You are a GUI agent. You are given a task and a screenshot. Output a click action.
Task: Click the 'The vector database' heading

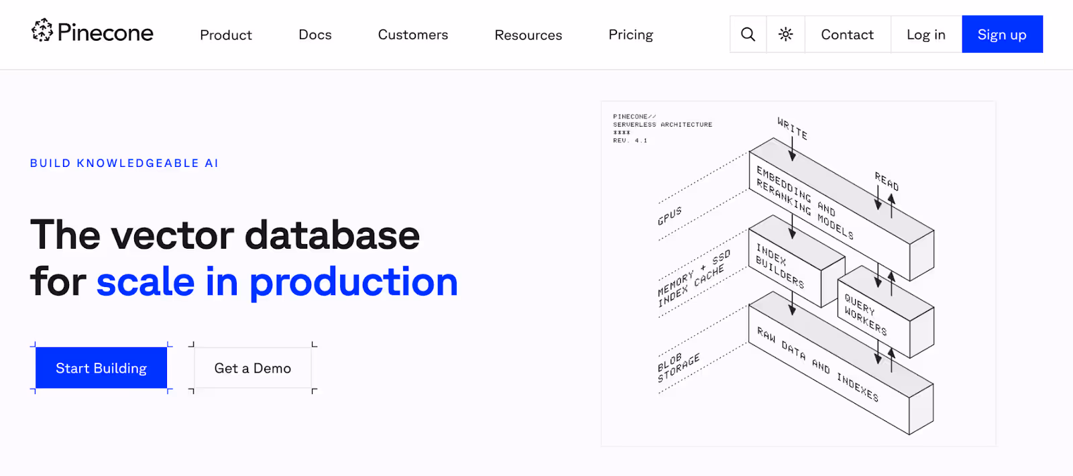[225, 235]
